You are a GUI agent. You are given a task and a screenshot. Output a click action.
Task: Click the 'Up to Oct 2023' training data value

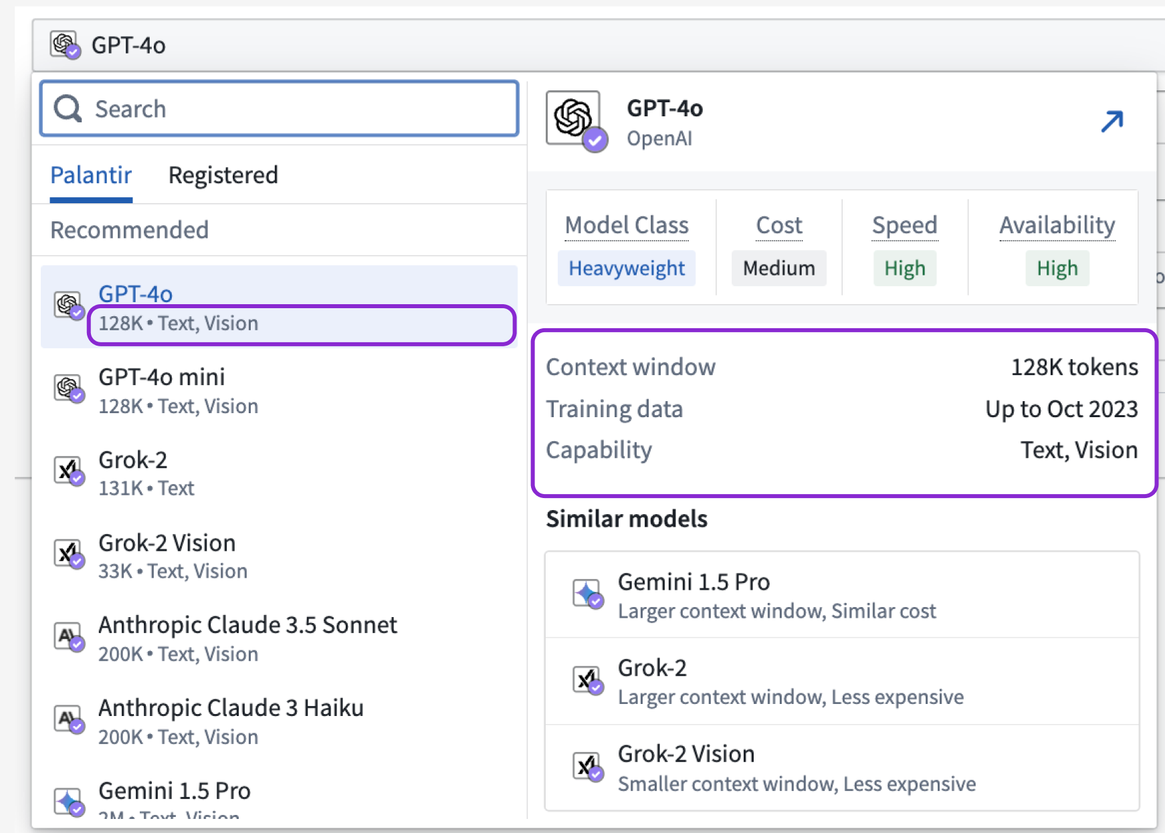[1061, 408]
